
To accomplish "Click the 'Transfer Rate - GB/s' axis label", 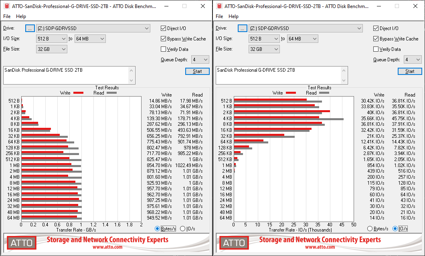I will [76, 230].
